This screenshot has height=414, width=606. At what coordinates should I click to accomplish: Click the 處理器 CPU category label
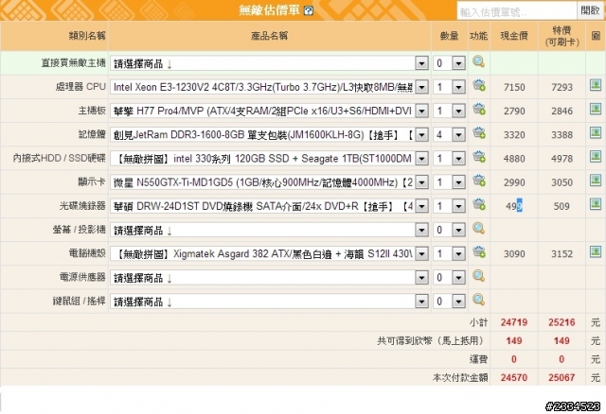[80, 87]
